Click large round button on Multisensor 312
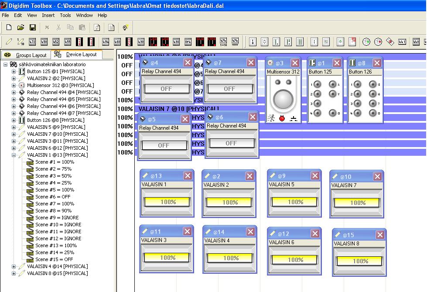Image resolution: width=427 pixels, height=292 pixels. (x=283, y=99)
